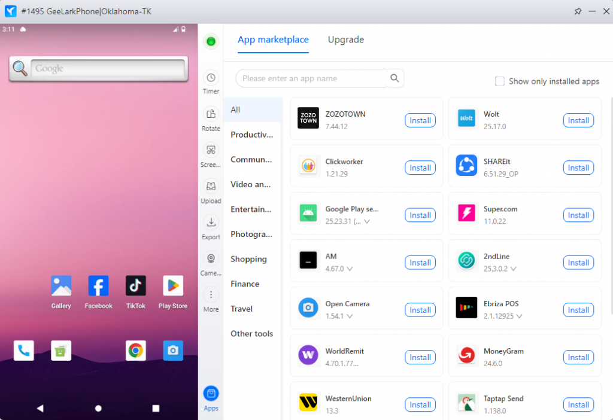The image size is (613, 420).
Task: Tap the Android Home navigation button
Action: [x=98, y=408]
